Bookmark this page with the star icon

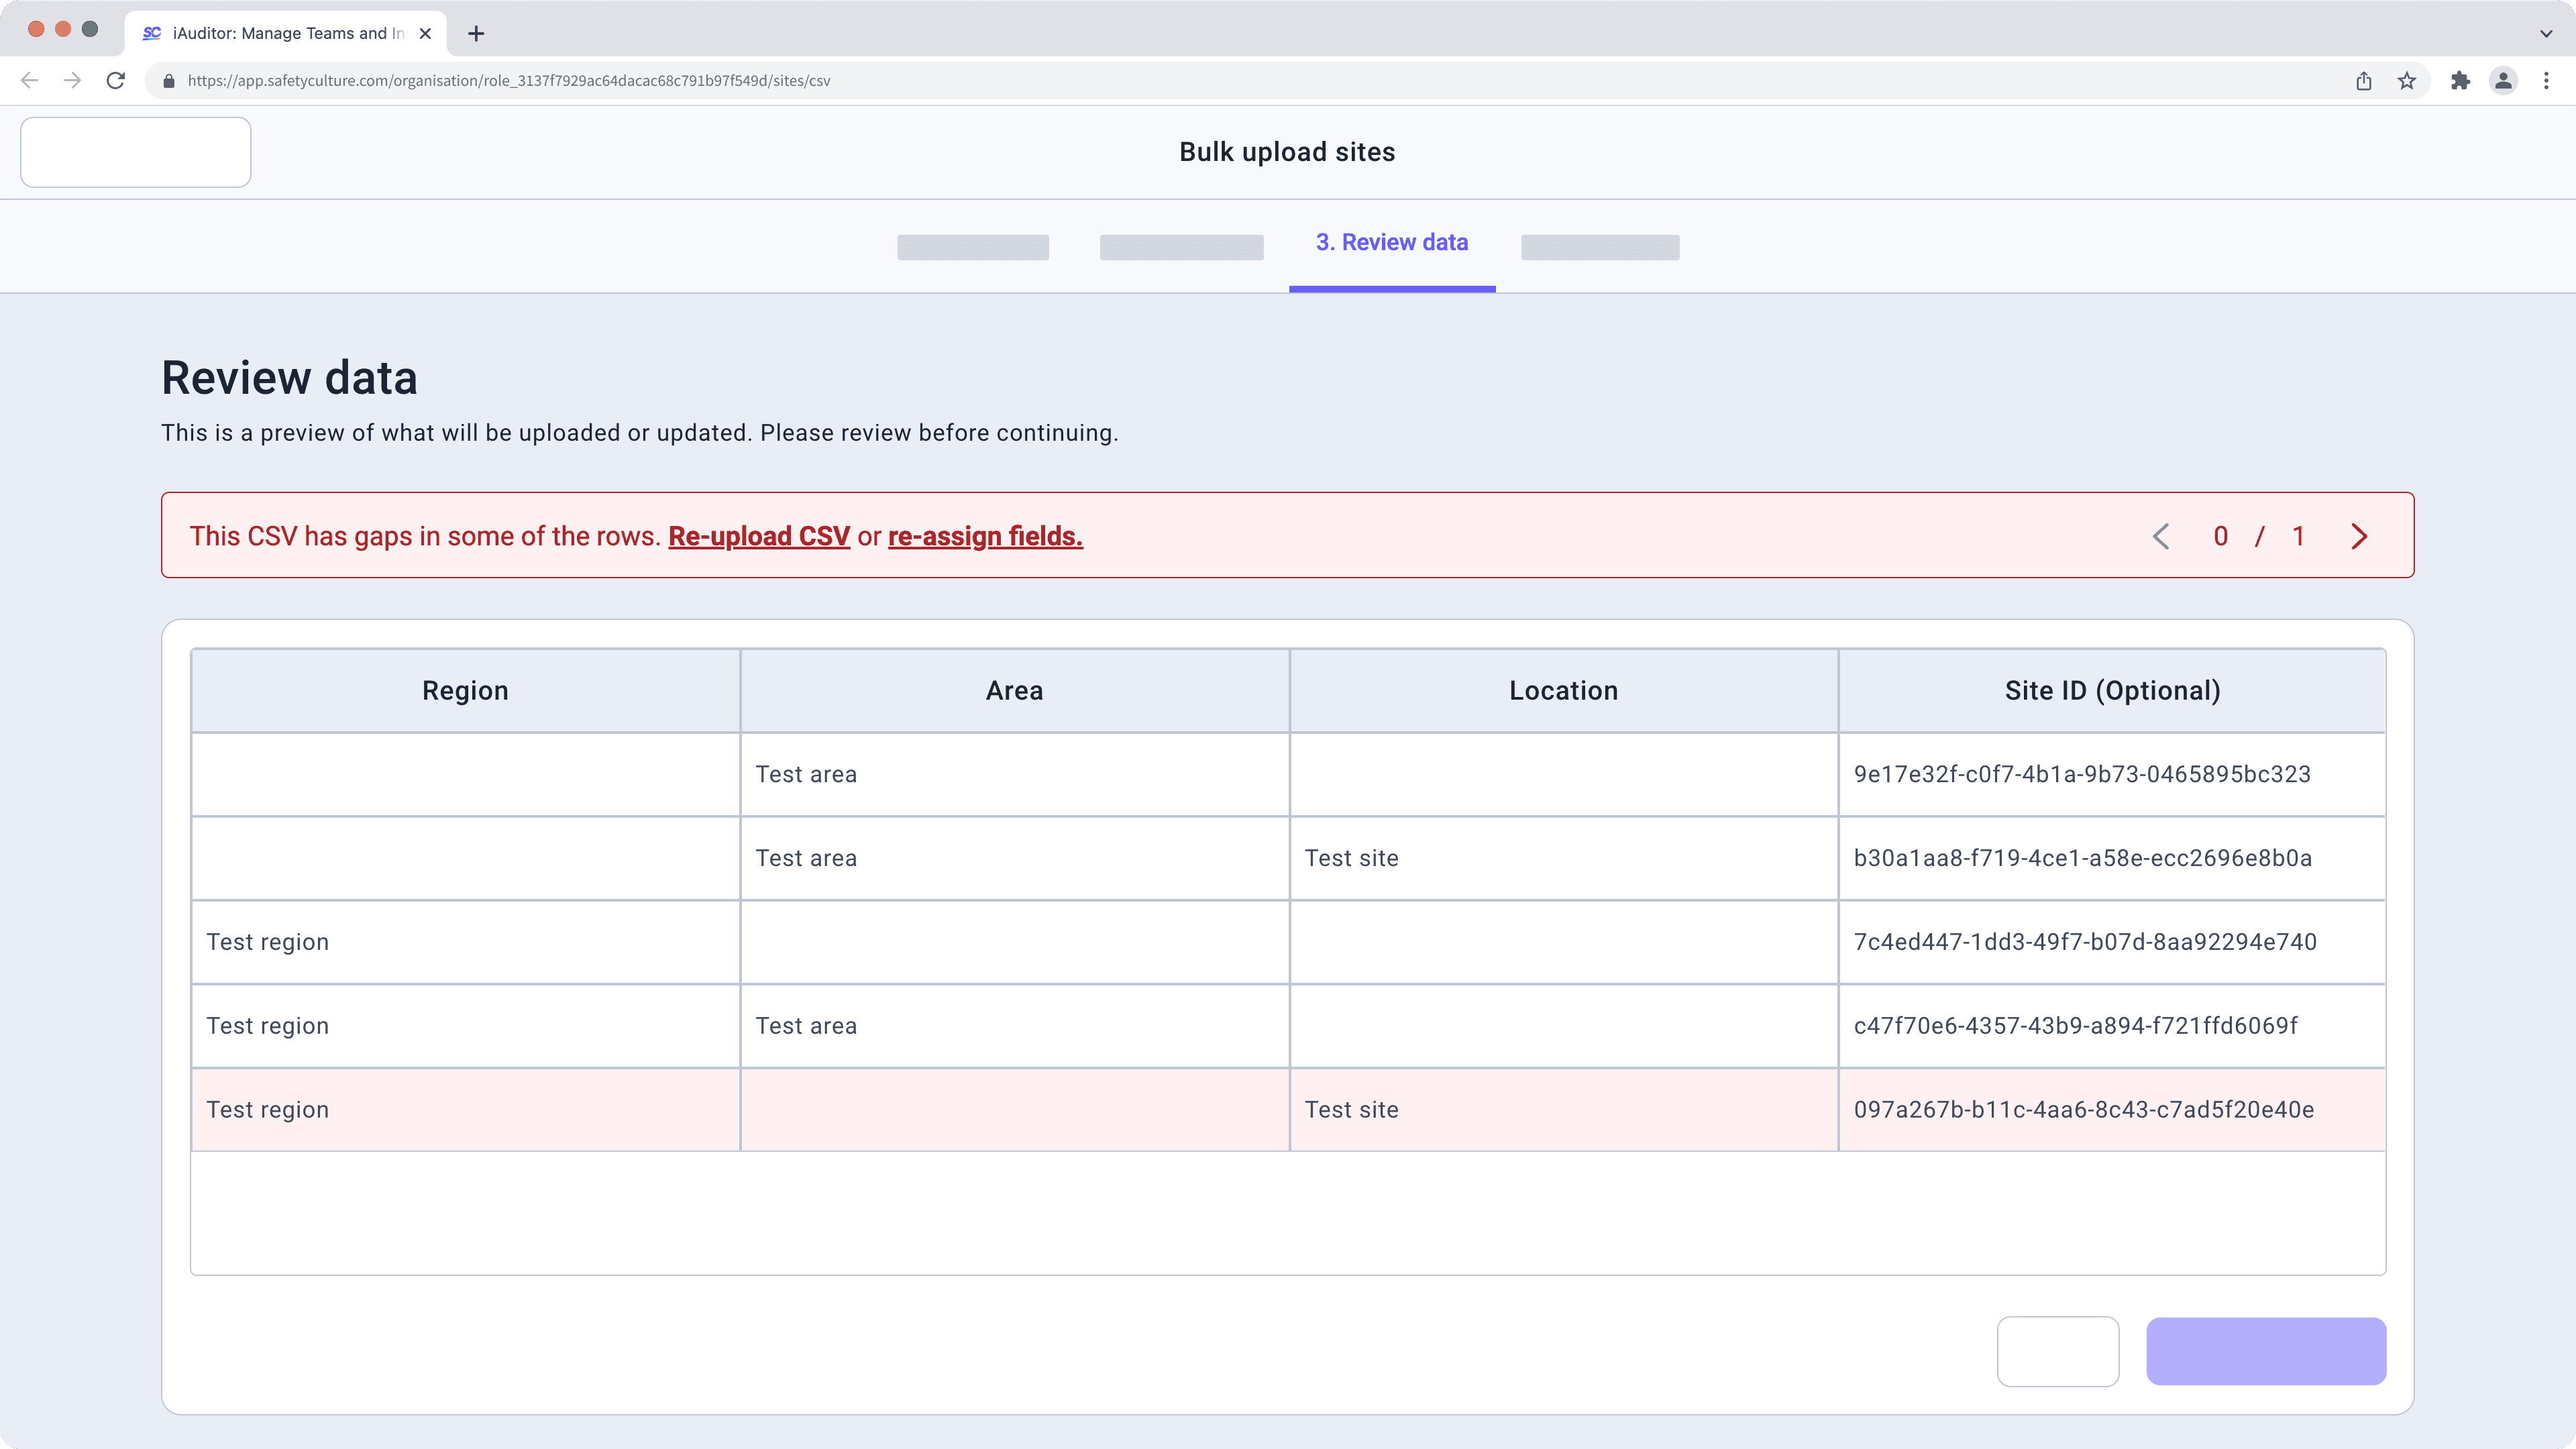(2407, 81)
